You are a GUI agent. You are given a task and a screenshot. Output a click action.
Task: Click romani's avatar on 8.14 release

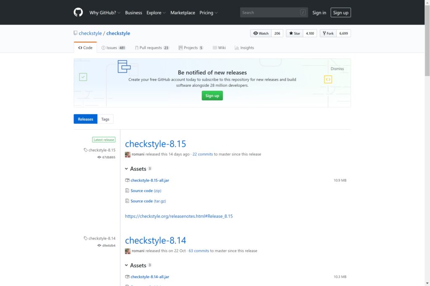click(128, 251)
